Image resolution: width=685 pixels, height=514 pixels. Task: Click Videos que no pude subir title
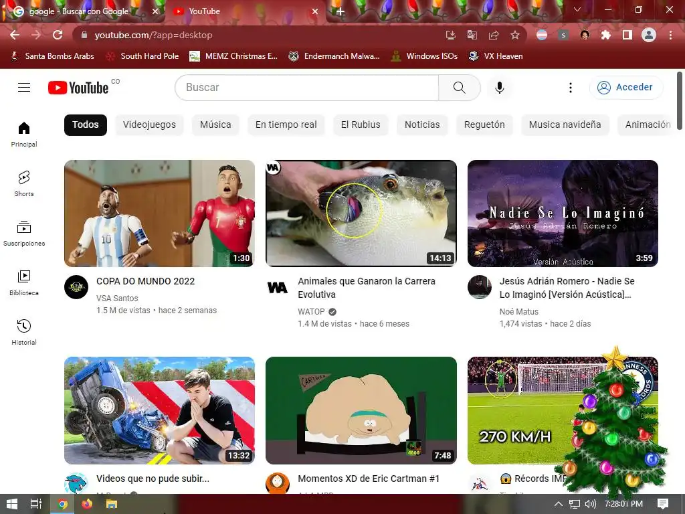(x=153, y=479)
